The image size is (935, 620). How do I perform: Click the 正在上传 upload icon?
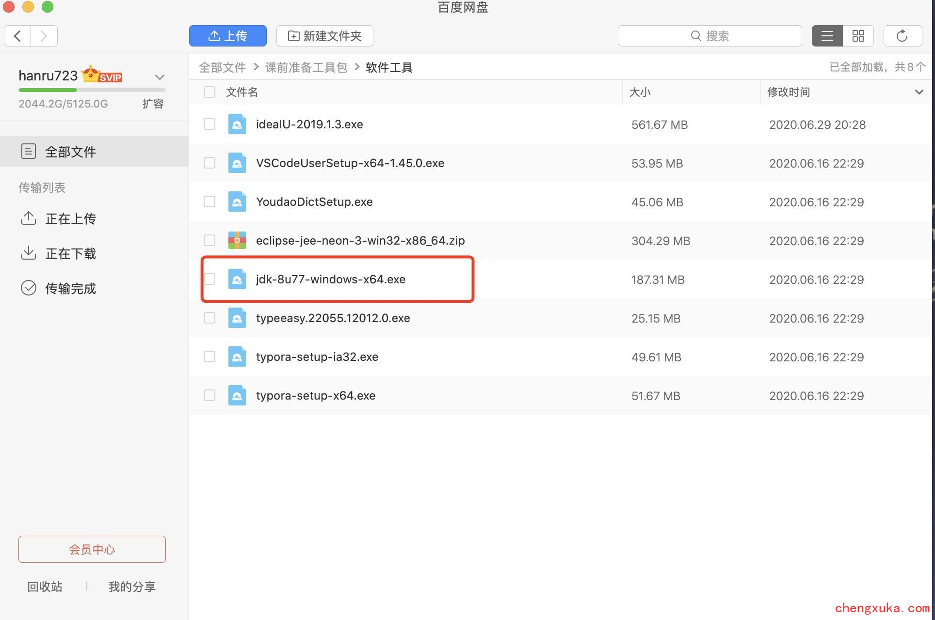(x=29, y=218)
